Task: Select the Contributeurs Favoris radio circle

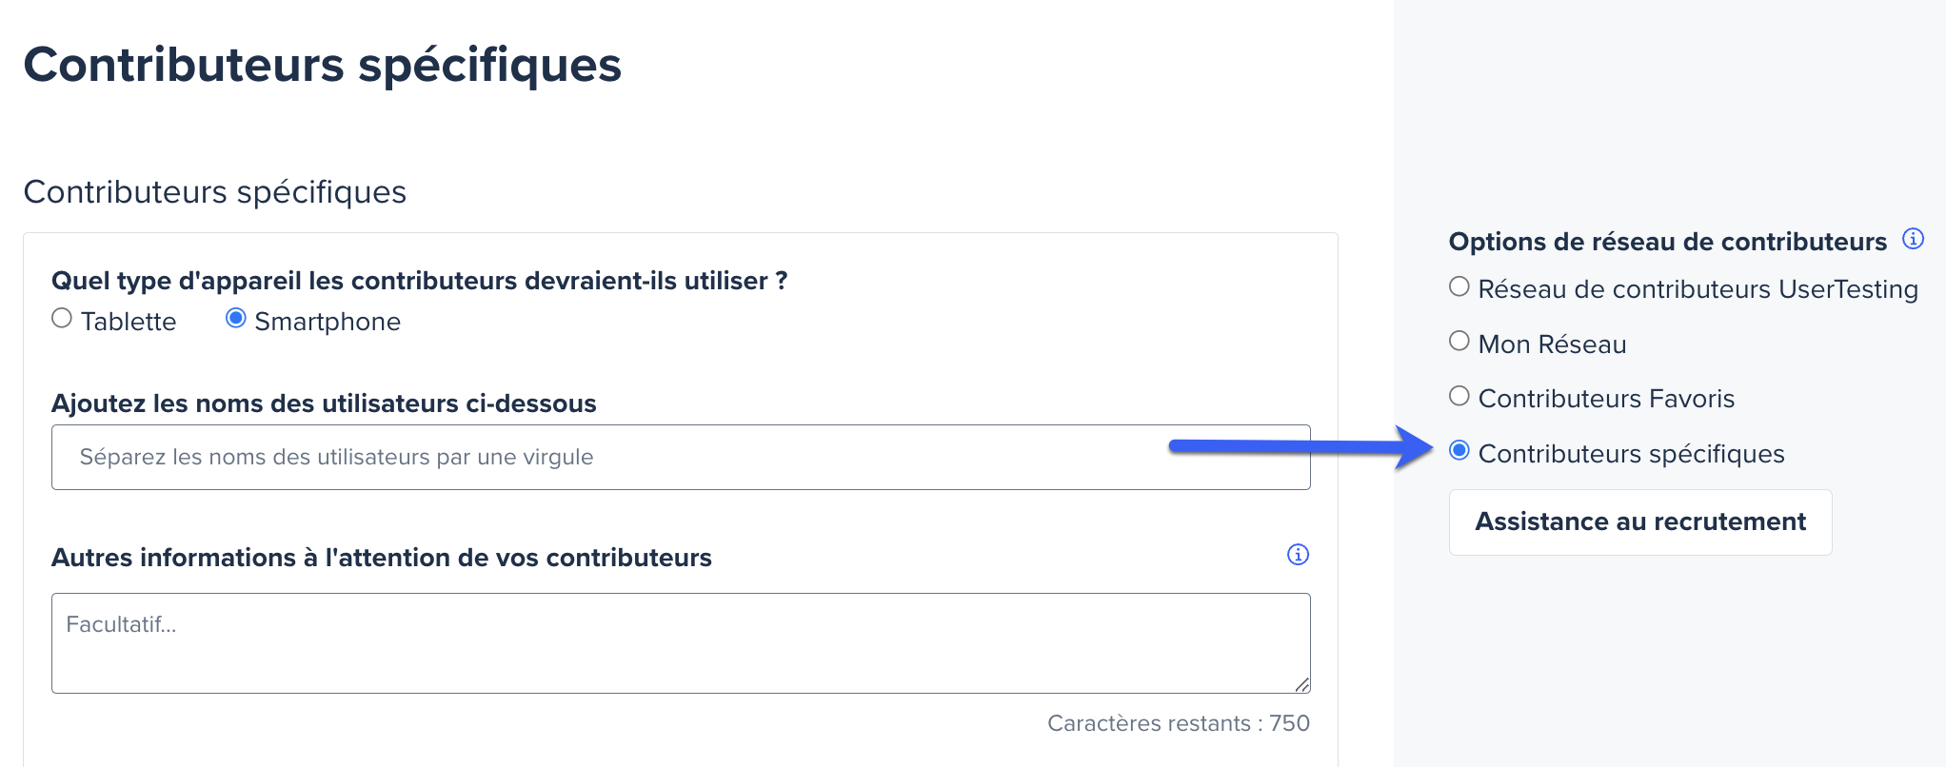Action: (x=1459, y=396)
